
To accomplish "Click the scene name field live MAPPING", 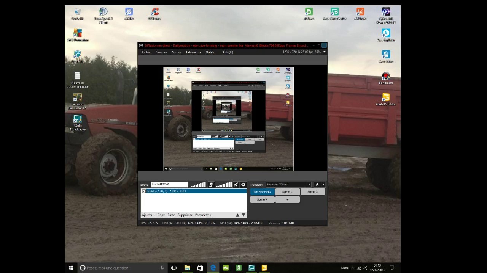I will pyautogui.click(x=169, y=184).
